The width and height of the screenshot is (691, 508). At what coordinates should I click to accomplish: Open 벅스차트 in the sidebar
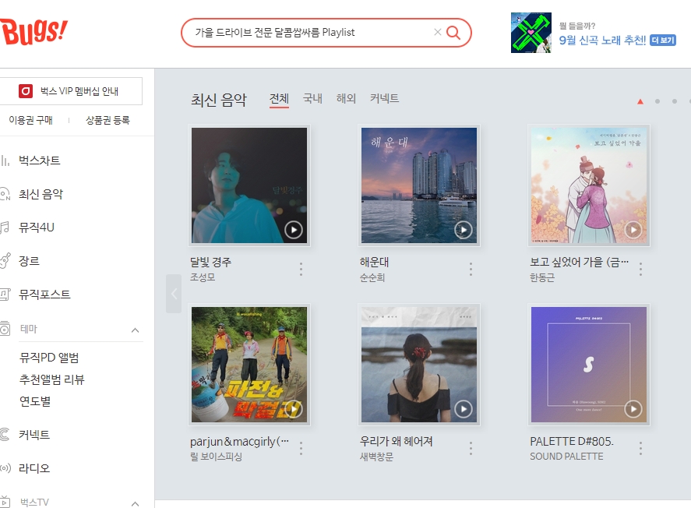click(39, 161)
